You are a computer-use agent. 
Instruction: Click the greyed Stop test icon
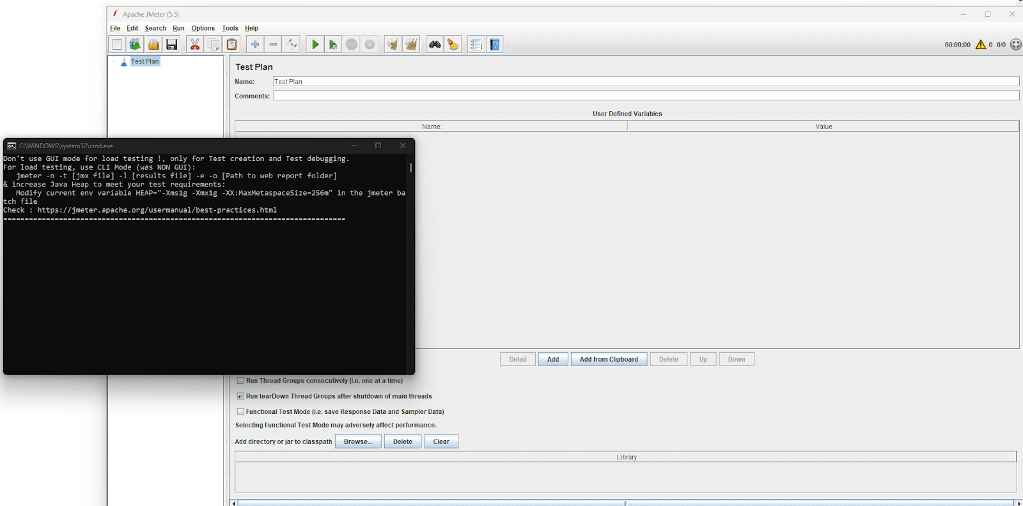pyautogui.click(x=352, y=44)
